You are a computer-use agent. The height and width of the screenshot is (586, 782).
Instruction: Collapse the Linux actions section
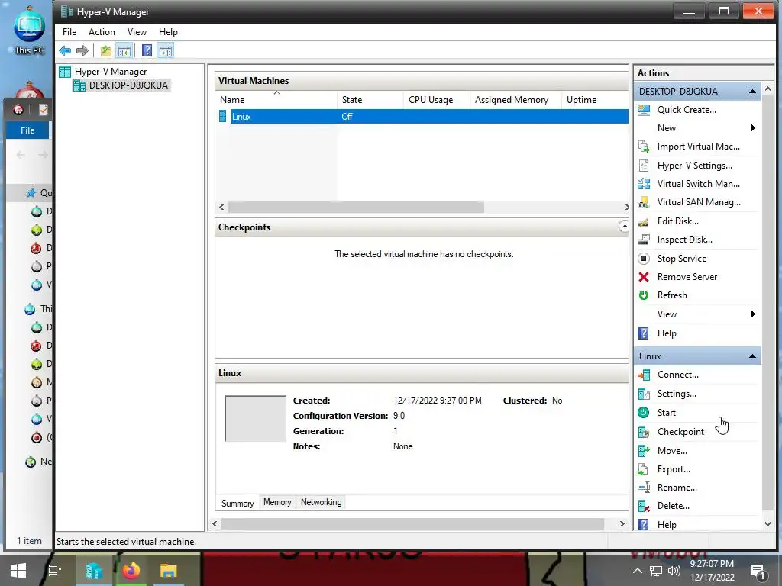click(752, 356)
